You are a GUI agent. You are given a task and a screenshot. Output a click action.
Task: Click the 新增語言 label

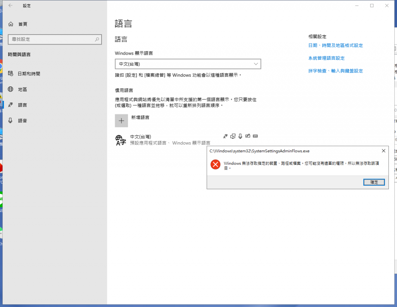(x=140, y=117)
